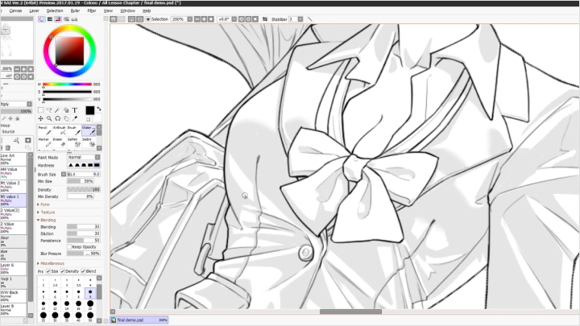Open the Layer menu
The width and height of the screenshot is (580, 326).
(x=34, y=10)
